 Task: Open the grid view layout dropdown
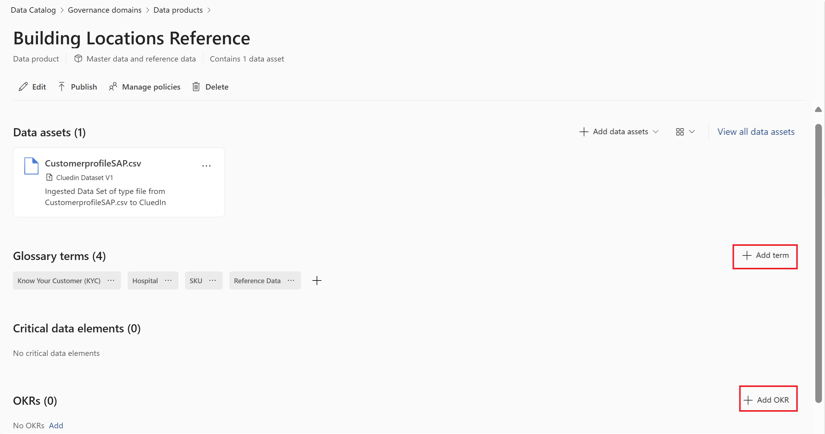click(685, 132)
